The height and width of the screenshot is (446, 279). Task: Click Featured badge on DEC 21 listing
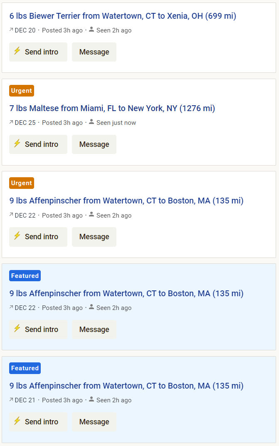tap(25, 368)
